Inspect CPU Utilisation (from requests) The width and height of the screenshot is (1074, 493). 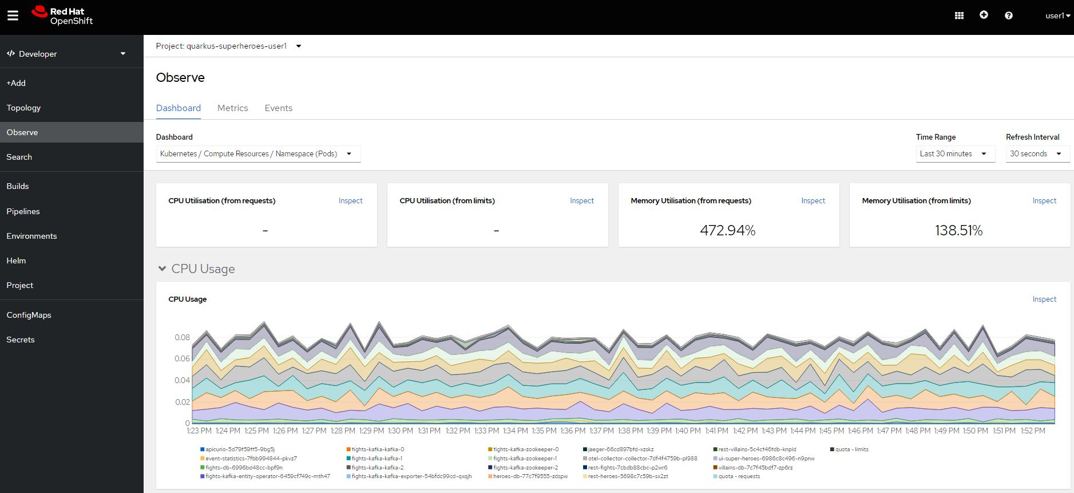pos(351,200)
